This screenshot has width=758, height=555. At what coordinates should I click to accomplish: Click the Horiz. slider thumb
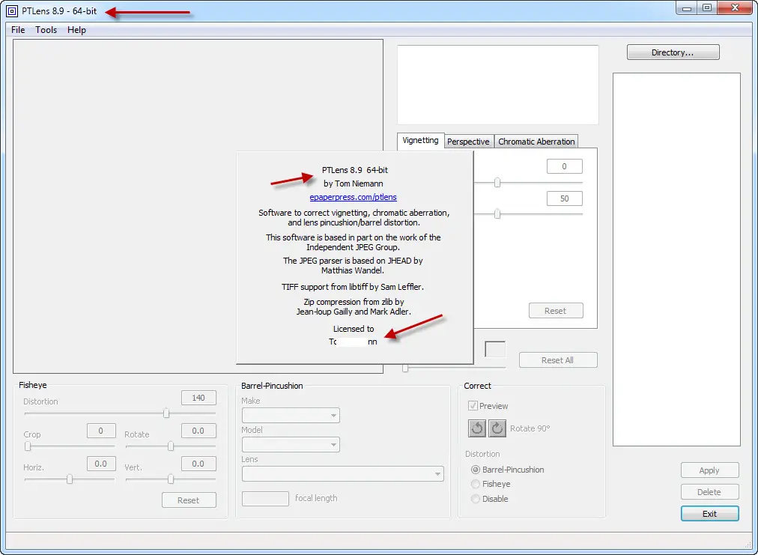click(70, 479)
